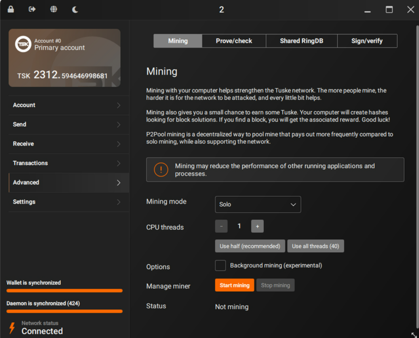
Task: Click the mining performance warning message
Action: [x=275, y=170]
